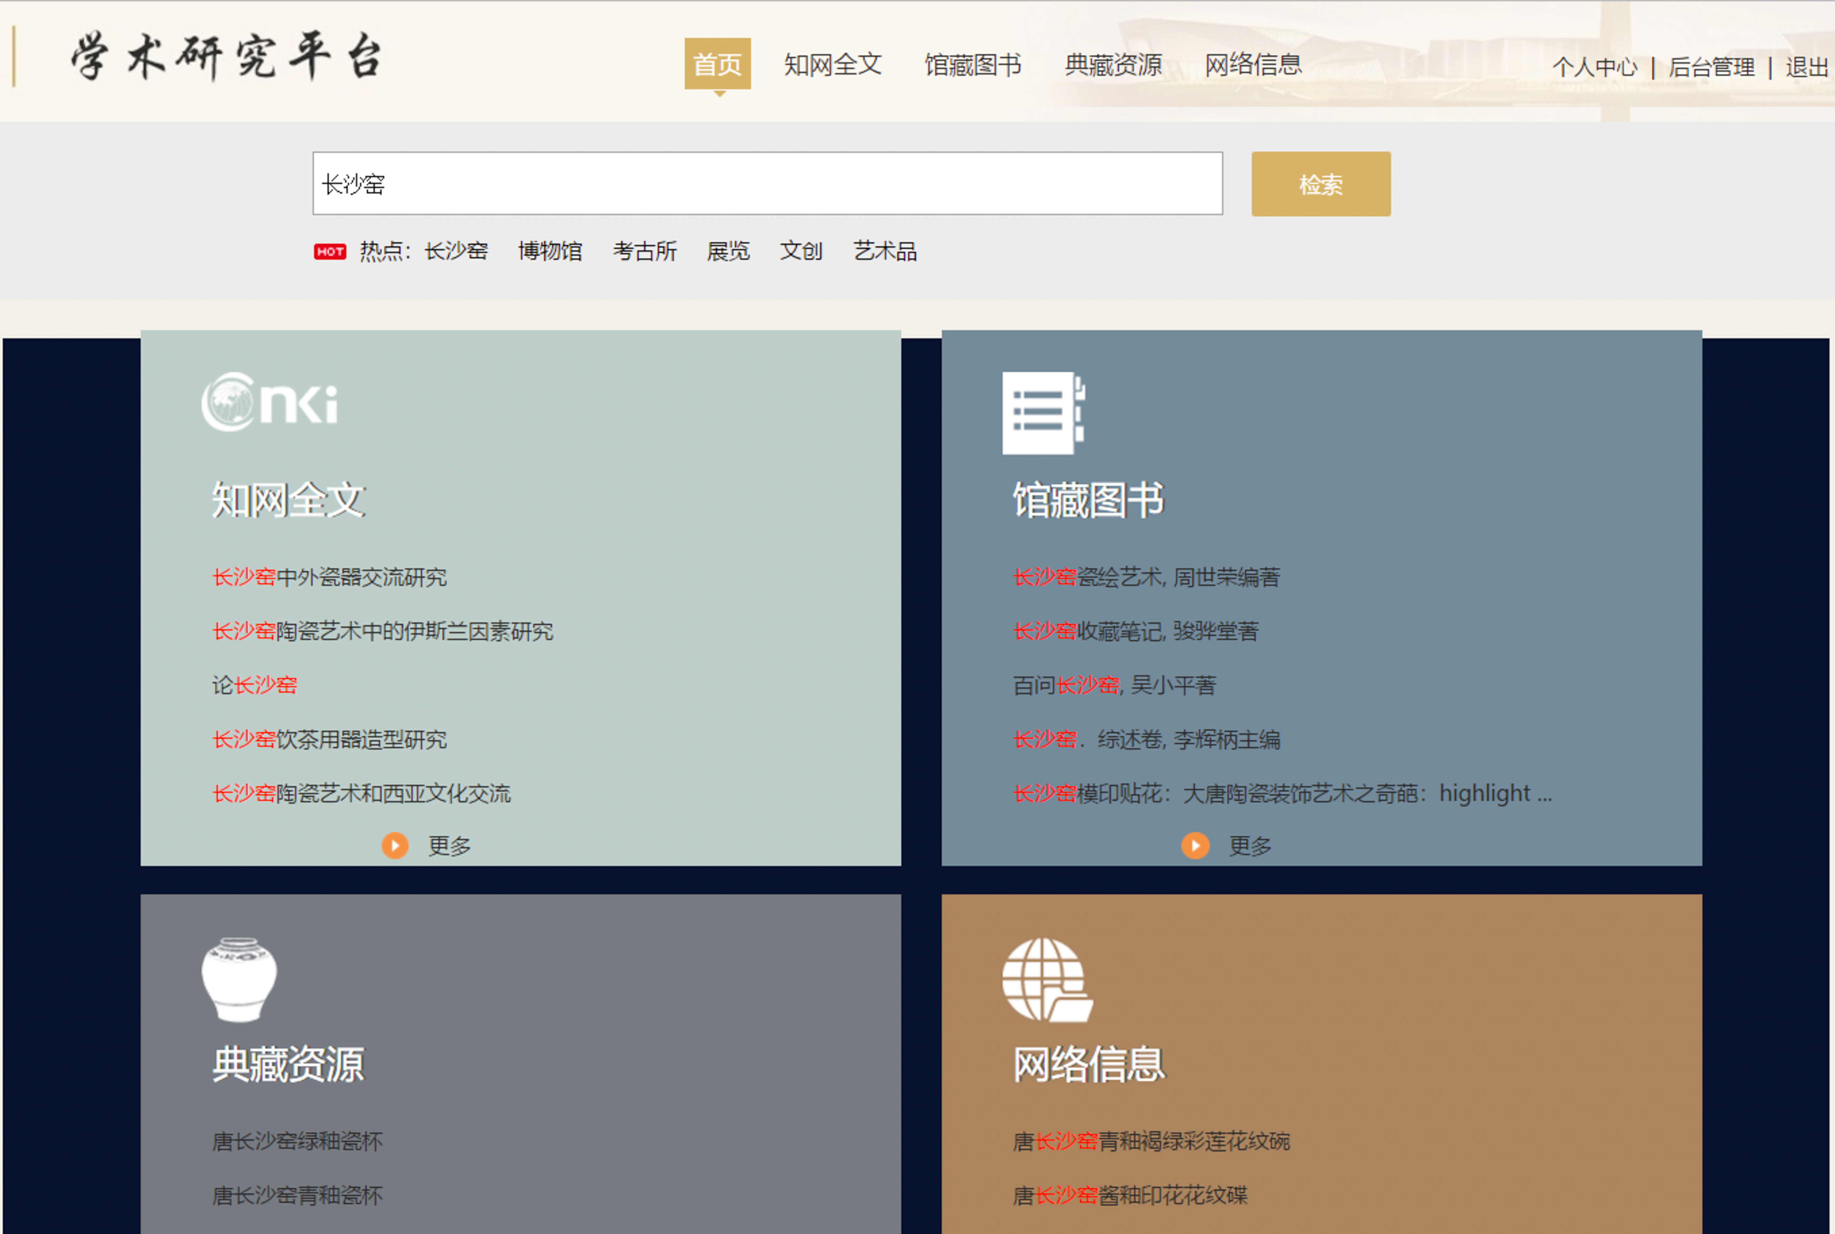The image size is (1835, 1234).
Task: Click the 学术研究平台 calligraphy logo
Action: [x=227, y=57]
